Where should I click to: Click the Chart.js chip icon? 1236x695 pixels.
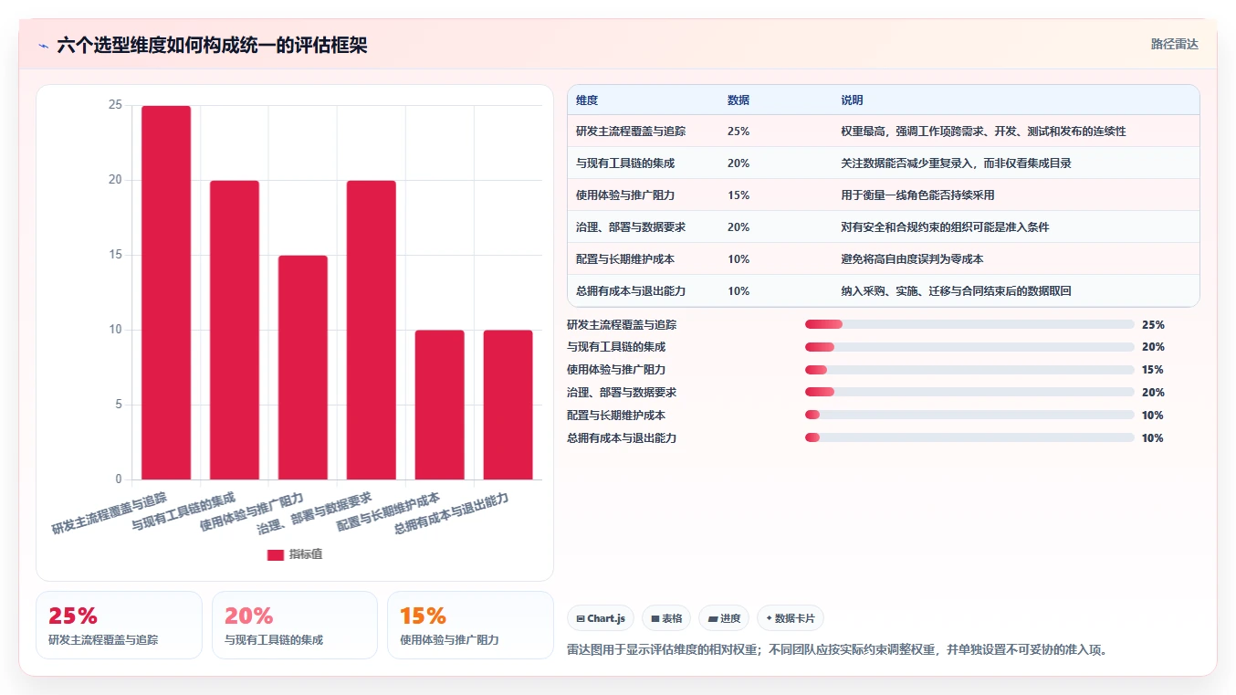pos(581,618)
